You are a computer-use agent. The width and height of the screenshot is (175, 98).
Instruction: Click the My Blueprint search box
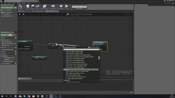pos(11,35)
